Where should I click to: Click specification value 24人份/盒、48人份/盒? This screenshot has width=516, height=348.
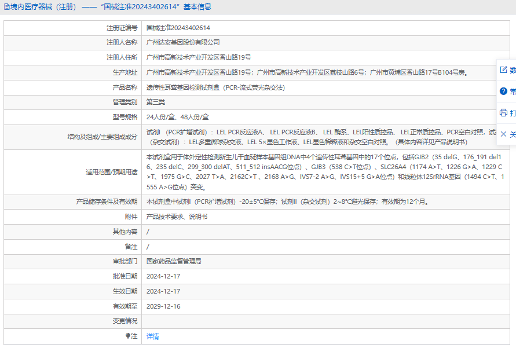177,117
